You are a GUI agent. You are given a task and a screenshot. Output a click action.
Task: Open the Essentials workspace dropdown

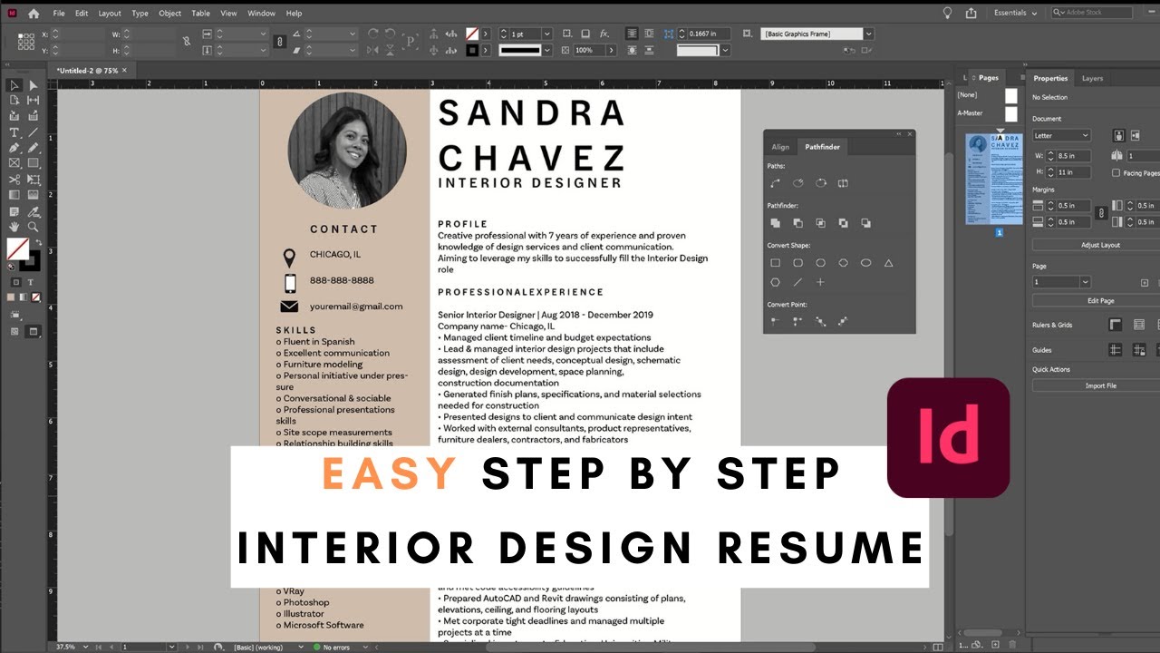point(1015,13)
